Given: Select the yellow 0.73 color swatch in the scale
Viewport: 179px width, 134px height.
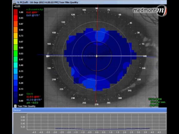Looking at the screenshot, I should click(16, 36).
